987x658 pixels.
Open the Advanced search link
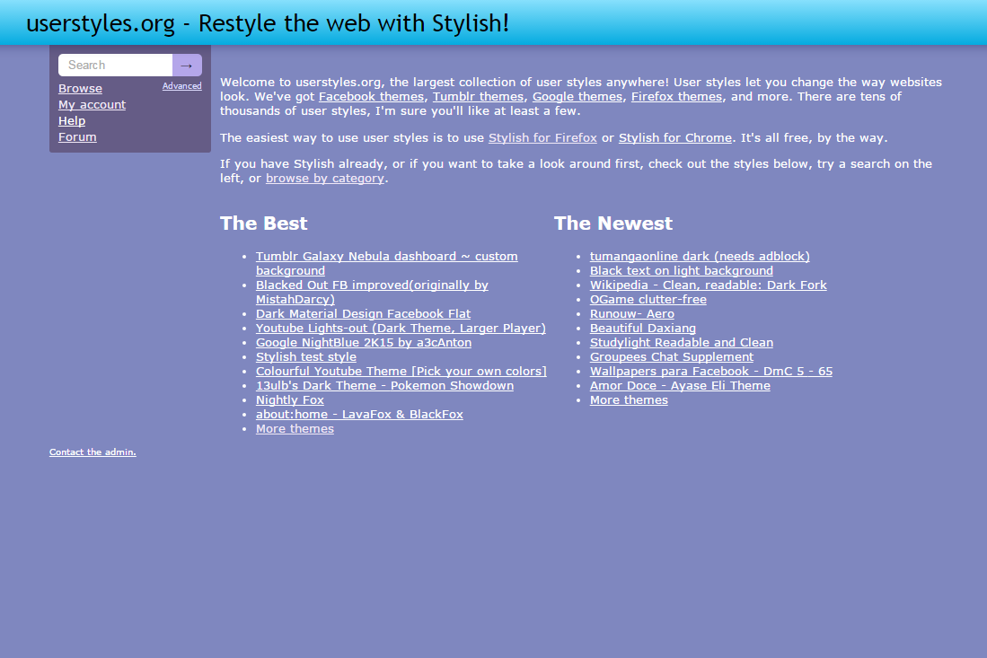(182, 86)
